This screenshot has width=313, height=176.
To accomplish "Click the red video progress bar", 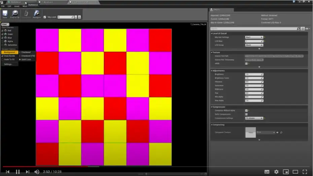I will 45,167.
